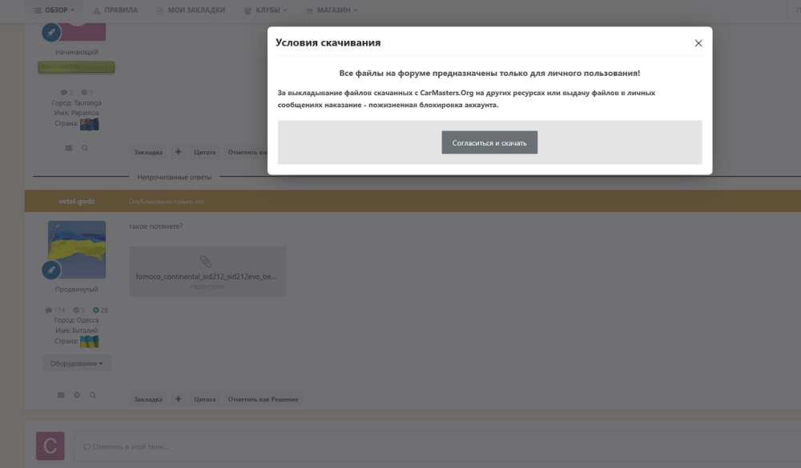
Task: Click the round icon under vetal.godz's profile
Action: [77, 395]
